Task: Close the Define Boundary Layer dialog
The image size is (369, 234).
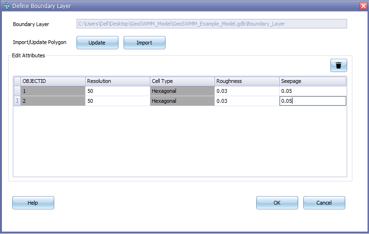Action: [x=363, y=5]
